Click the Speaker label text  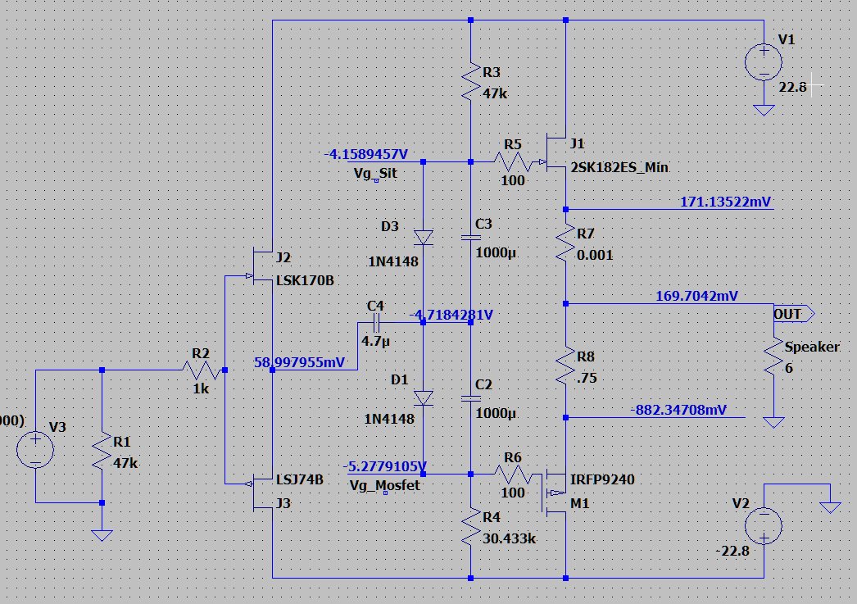[812, 347]
